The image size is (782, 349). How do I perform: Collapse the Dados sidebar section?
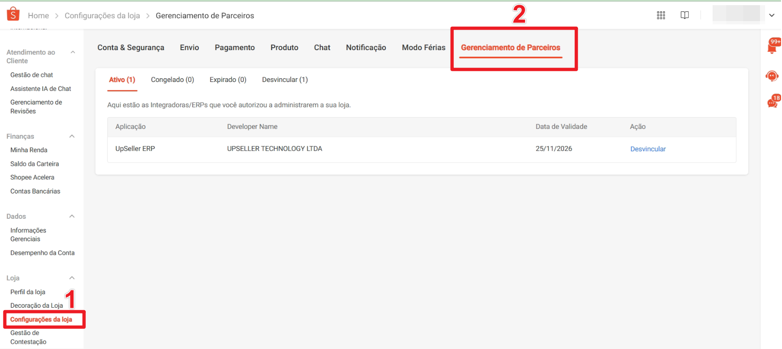point(72,216)
